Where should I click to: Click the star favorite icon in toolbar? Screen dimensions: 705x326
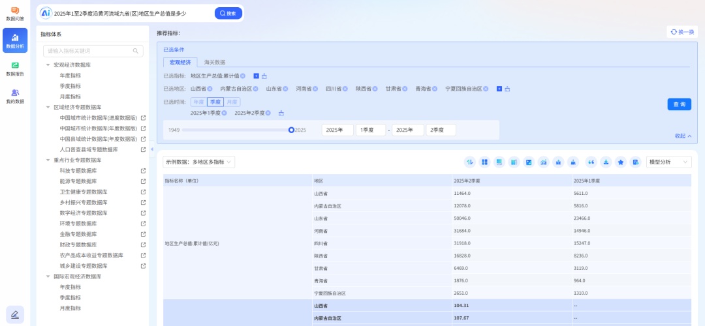pyautogui.click(x=621, y=162)
